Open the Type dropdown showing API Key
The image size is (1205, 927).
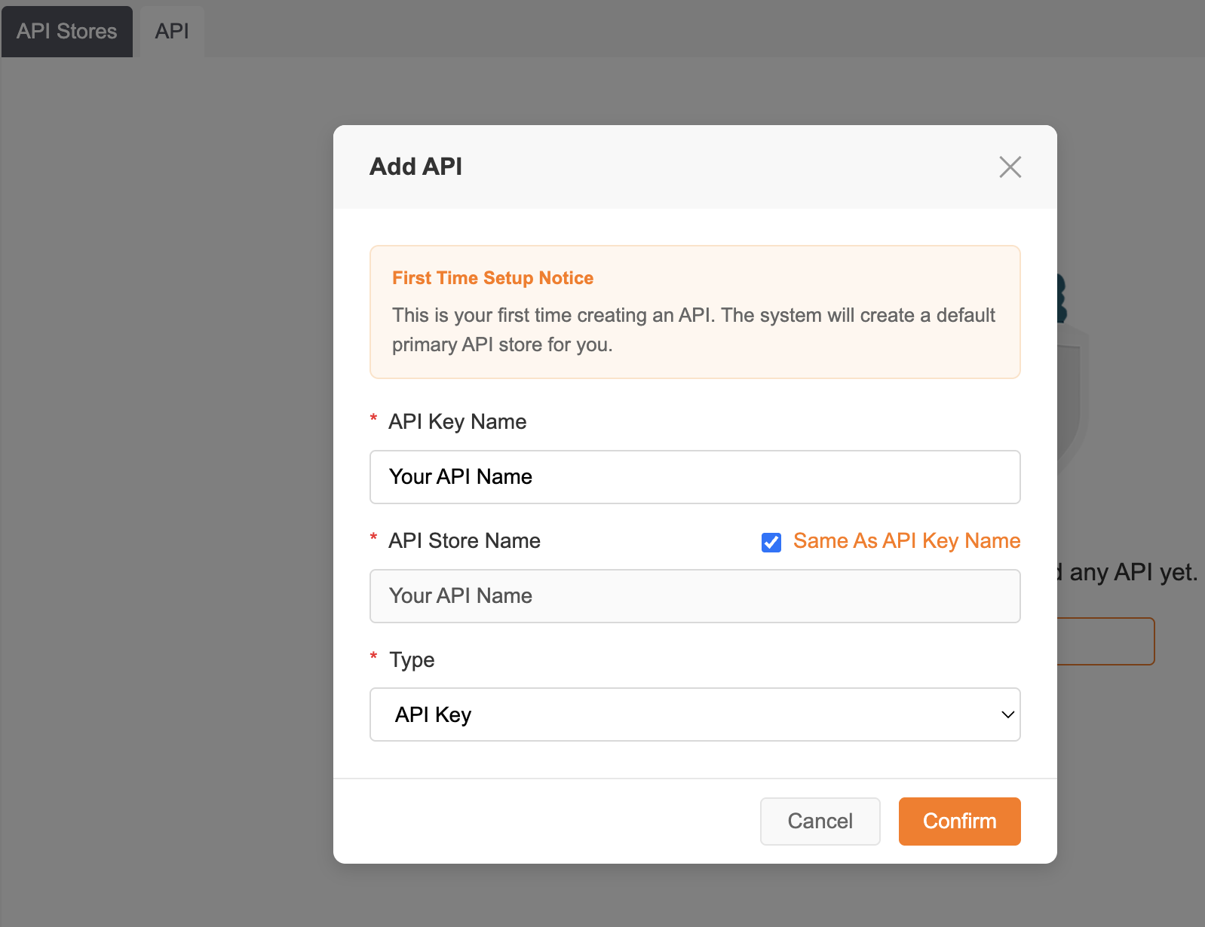click(694, 714)
